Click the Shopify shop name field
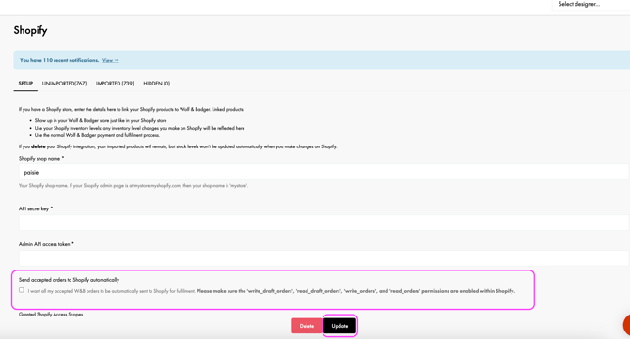Viewport: 630px width, 339px height. coord(323,172)
